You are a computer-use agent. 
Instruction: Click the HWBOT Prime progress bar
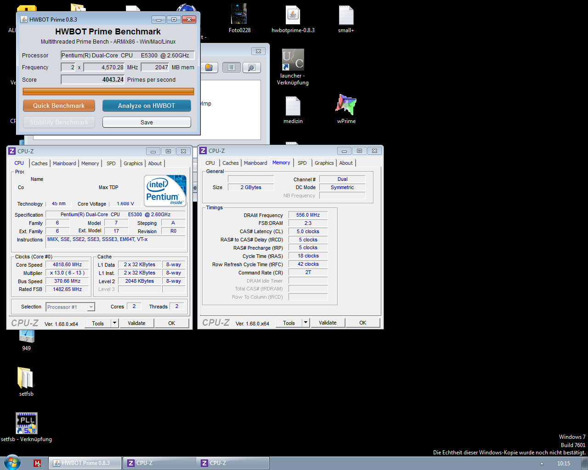108,91
